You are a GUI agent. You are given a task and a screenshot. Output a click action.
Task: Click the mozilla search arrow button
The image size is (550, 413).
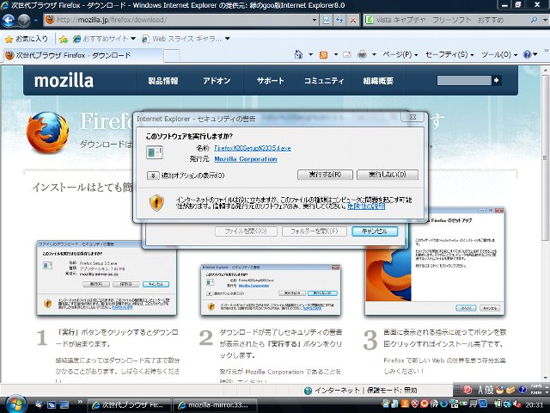[497, 80]
